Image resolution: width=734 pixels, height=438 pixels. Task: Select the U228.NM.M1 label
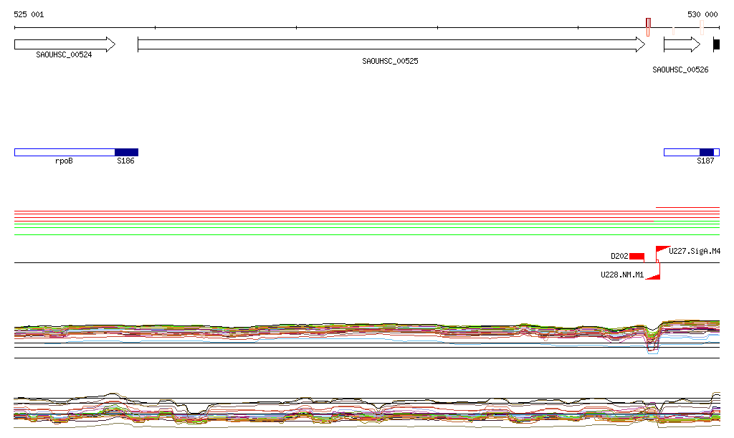[x=622, y=275]
